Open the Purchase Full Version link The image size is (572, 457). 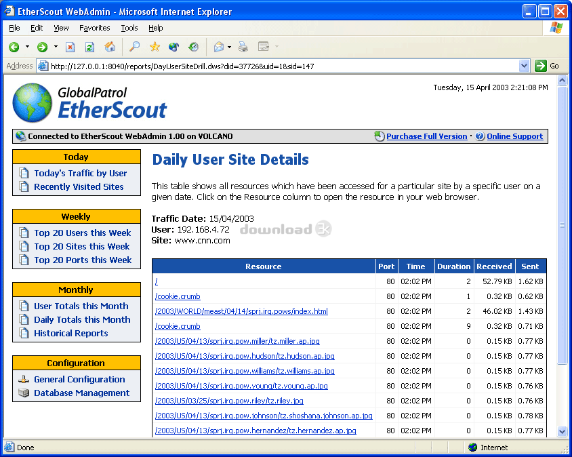pos(427,136)
